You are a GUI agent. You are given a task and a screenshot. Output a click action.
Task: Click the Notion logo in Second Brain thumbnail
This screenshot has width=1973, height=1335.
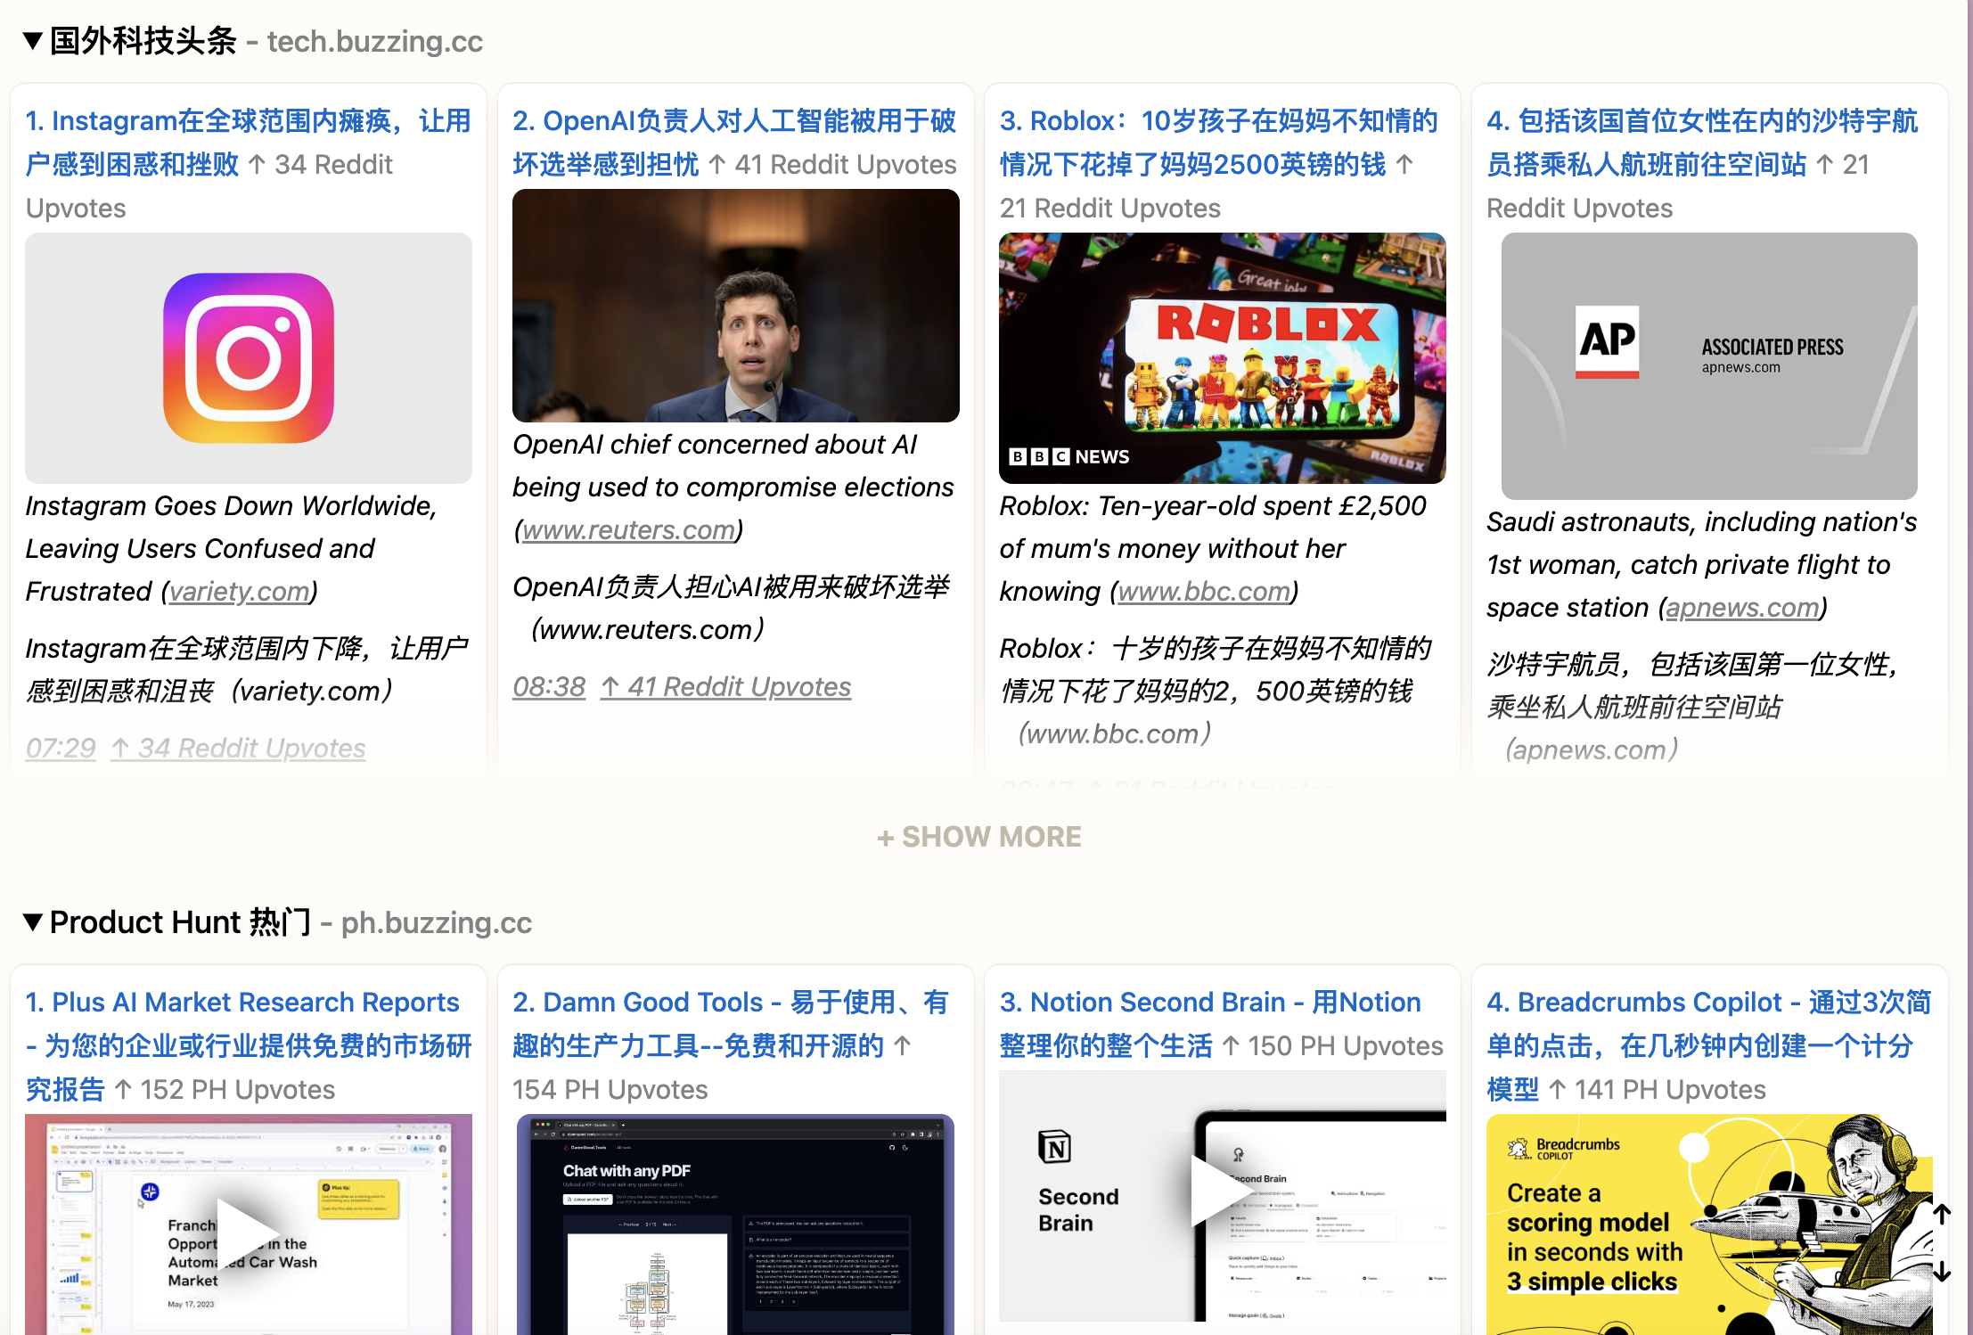(x=1054, y=1147)
